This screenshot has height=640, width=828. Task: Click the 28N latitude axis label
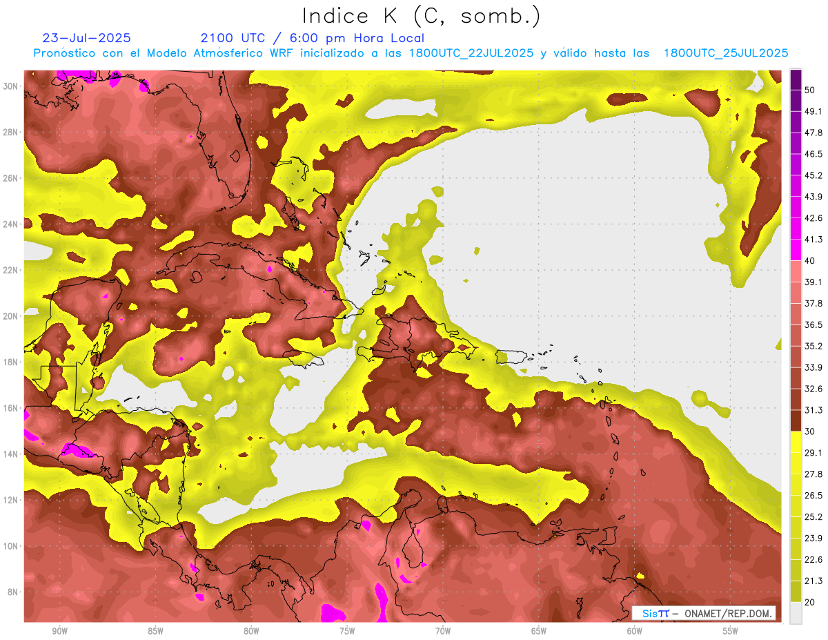11,132
